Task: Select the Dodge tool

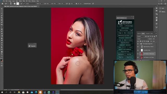Action: tap(2, 40)
